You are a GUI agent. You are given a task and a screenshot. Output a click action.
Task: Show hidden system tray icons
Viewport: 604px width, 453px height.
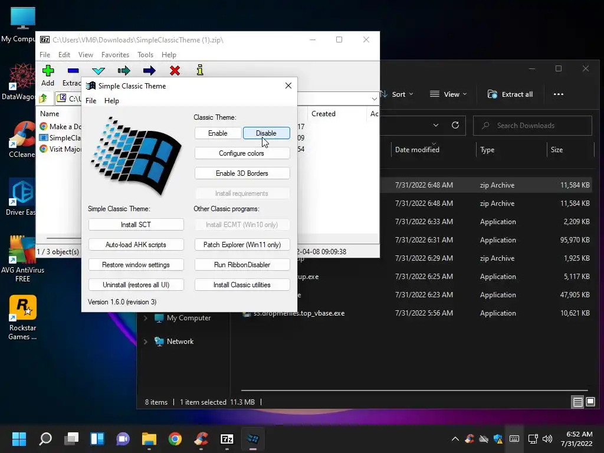pyautogui.click(x=455, y=439)
